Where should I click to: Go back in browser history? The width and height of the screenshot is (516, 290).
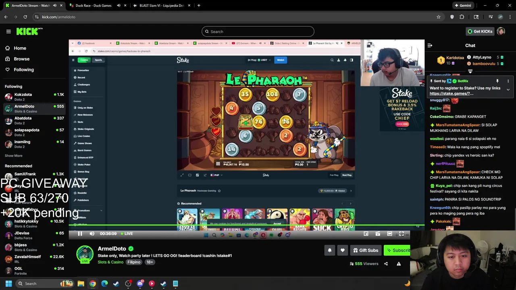[6, 17]
